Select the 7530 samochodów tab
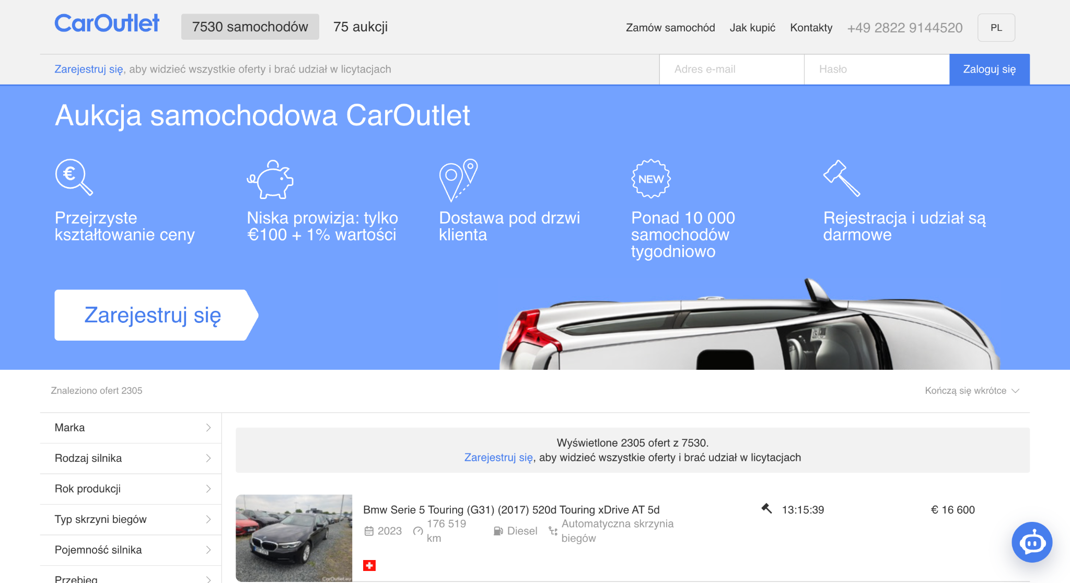 click(250, 27)
